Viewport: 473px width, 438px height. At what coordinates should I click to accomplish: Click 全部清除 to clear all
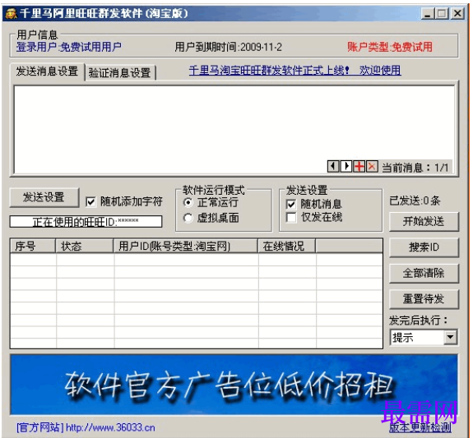tap(424, 273)
